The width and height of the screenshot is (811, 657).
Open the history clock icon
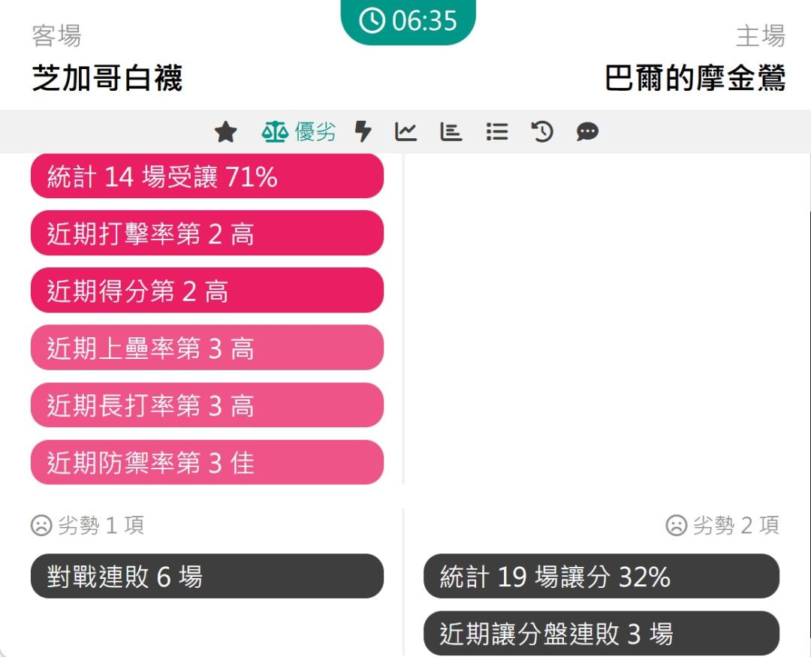coord(542,132)
